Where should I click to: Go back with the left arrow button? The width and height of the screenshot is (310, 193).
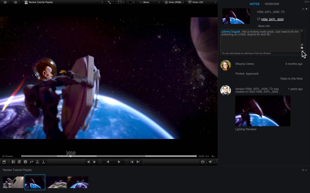coord(5,2)
